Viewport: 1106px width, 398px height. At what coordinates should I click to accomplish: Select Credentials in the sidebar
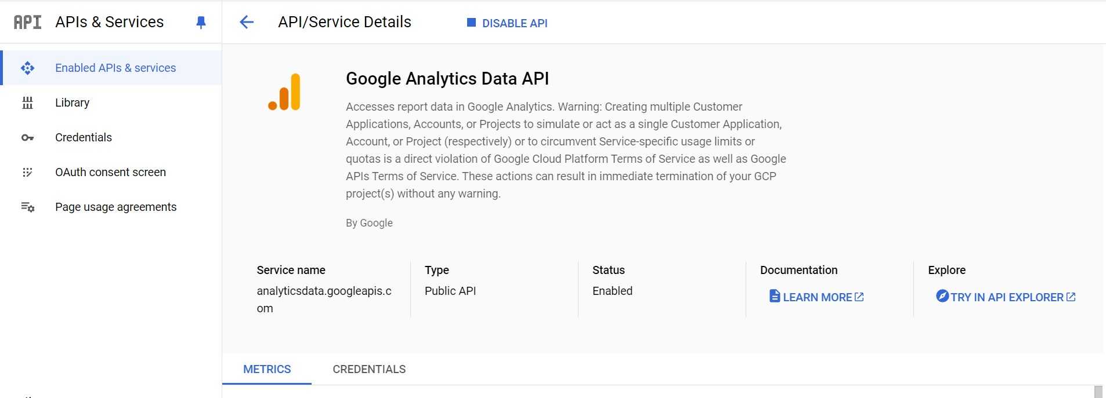(111, 137)
